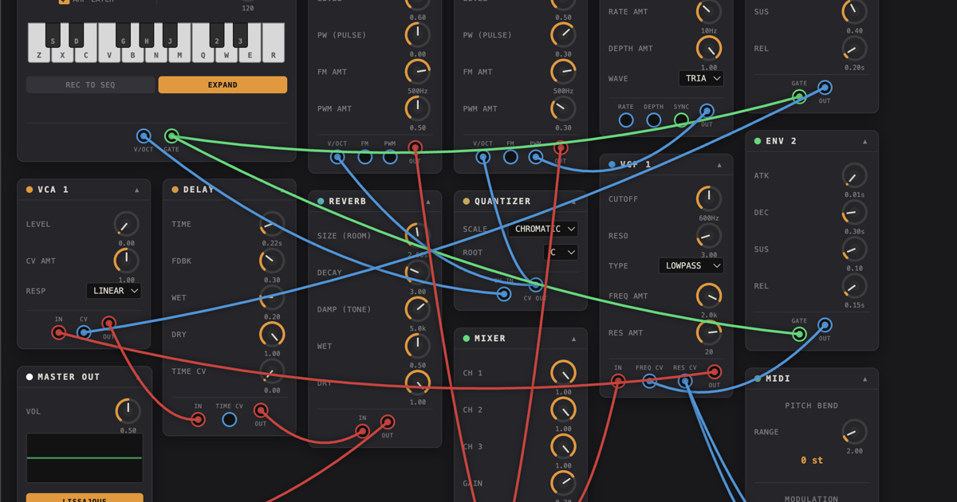This screenshot has height=502, width=957.
Task: Click the ENV 2 DEC knob
Action: coord(854,212)
